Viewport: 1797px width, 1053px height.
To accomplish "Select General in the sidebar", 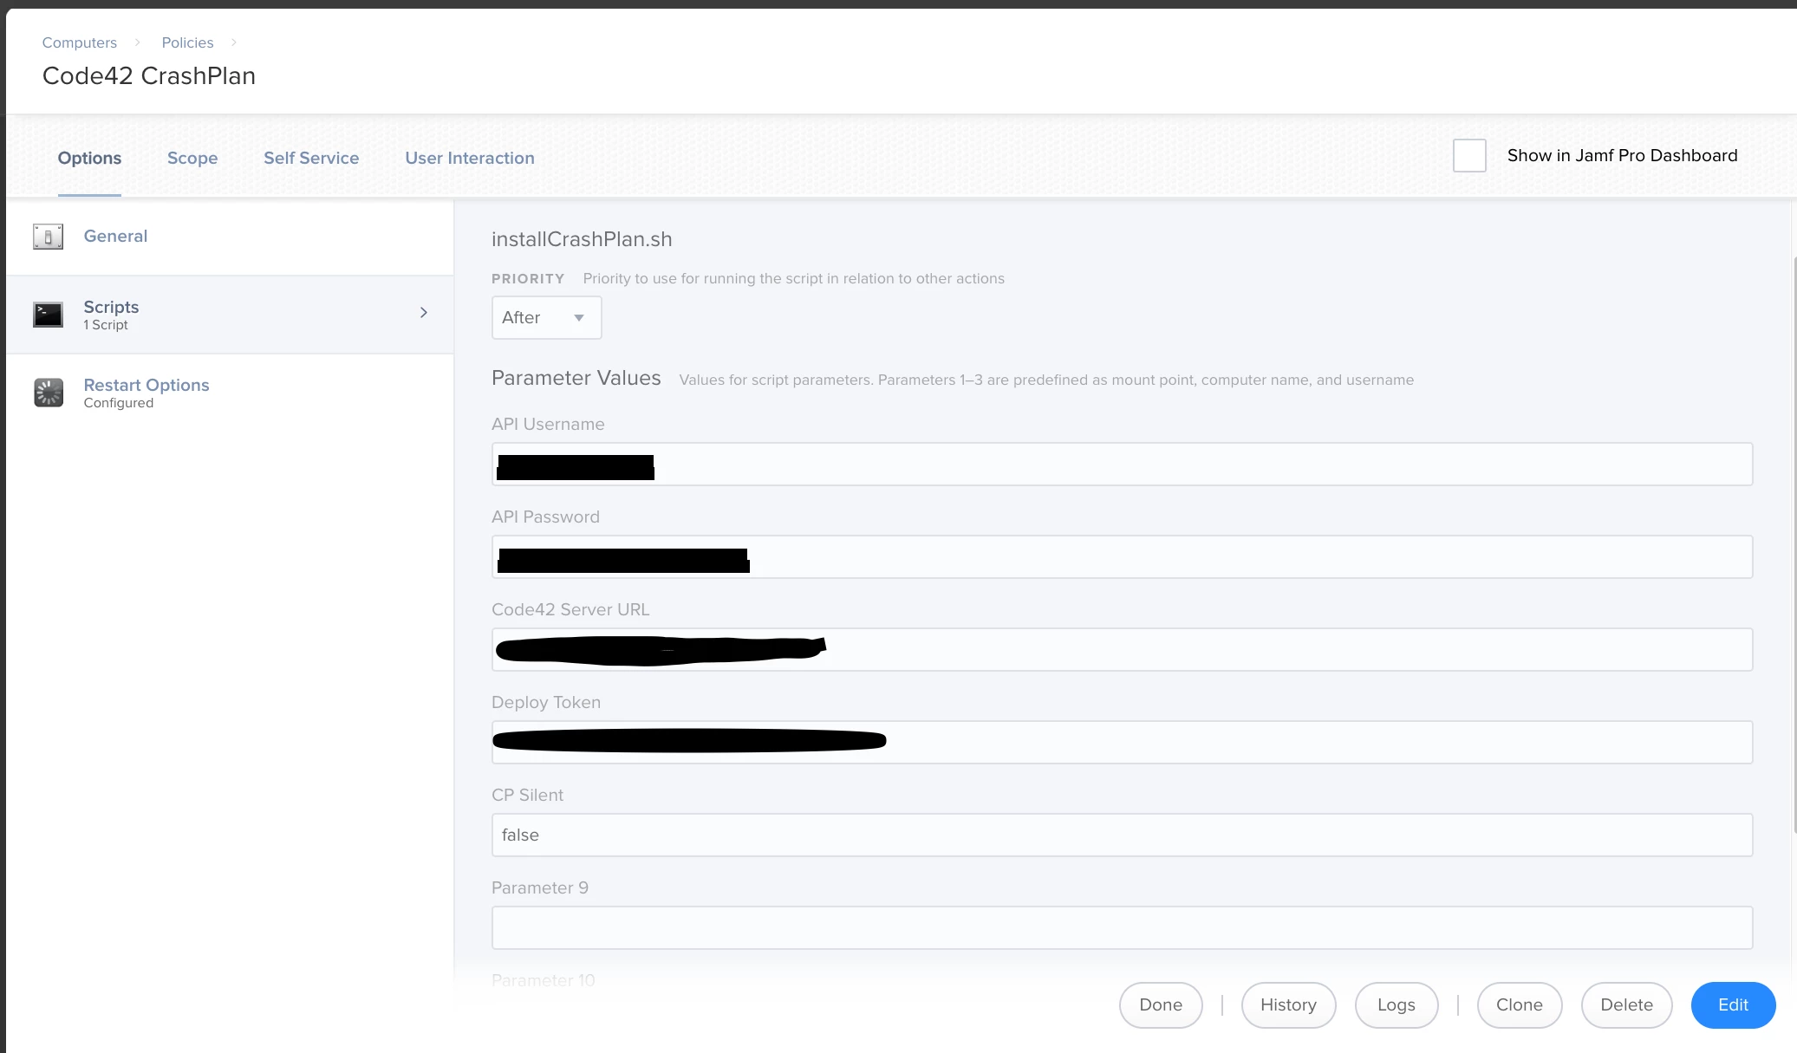I will click(230, 237).
